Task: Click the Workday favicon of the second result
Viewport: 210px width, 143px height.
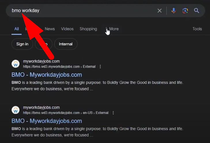Action: click(16, 110)
